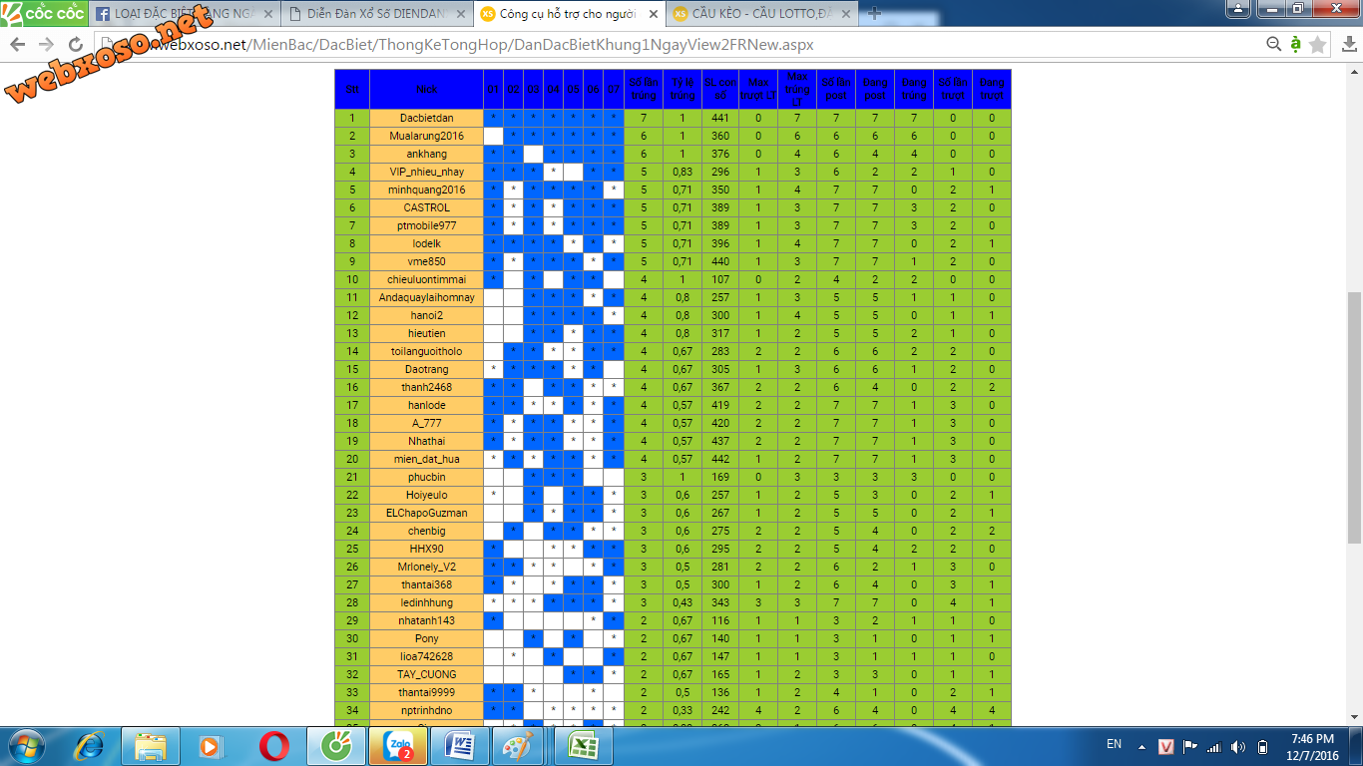Image resolution: width=1363 pixels, height=766 pixels.
Task: Open the zoom magnifier in the address bar
Action: 1273,45
